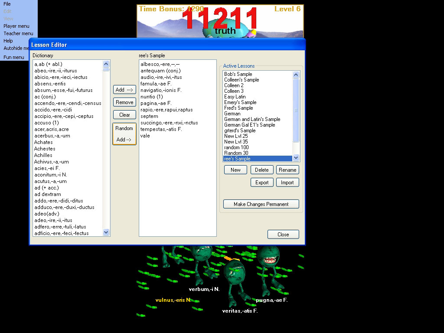This screenshot has width=444, height=333.
Task: Click the Dictionary list scroll-down arrow
Action: click(106, 232)
